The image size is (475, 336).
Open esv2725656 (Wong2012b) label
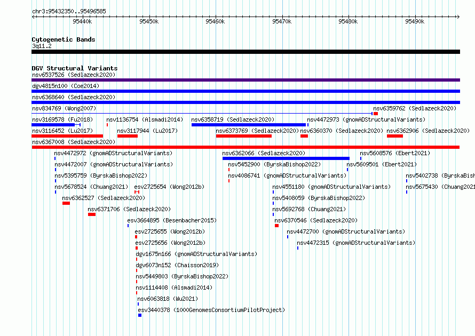point(170,243)
